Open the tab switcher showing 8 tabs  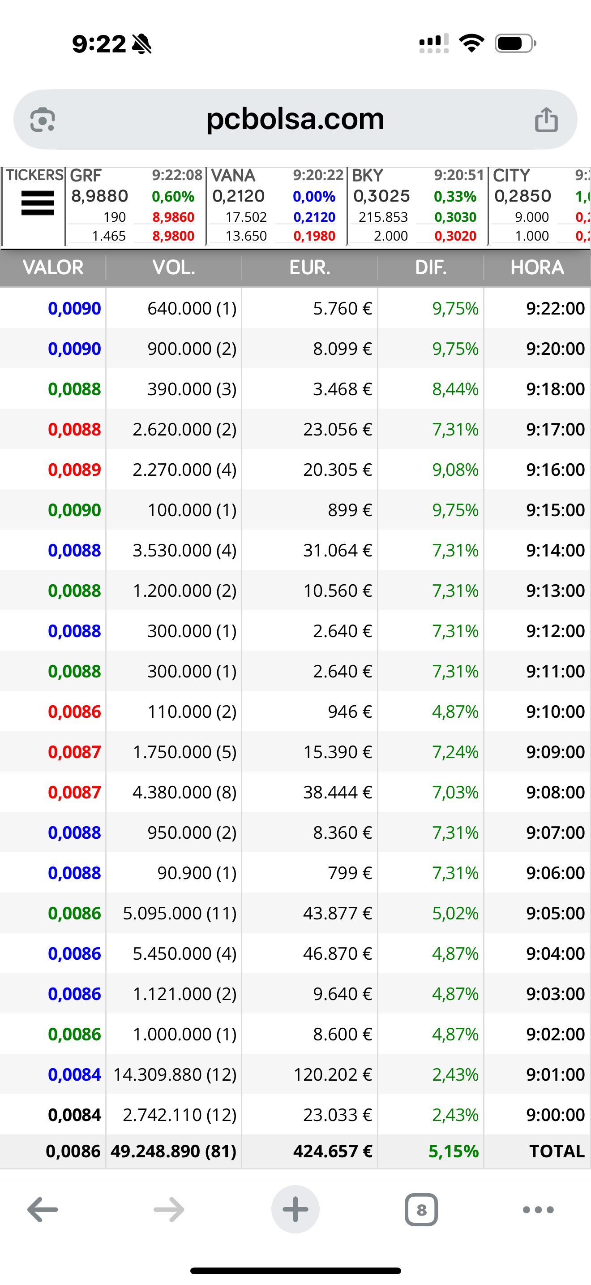point(422,1209)
